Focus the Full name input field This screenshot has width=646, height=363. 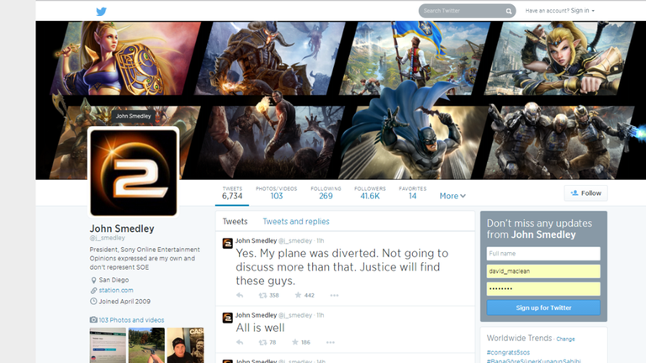[543, 253]
